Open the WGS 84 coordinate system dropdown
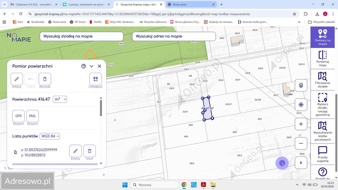The image size is (338, 190). (x=50, y=136)
